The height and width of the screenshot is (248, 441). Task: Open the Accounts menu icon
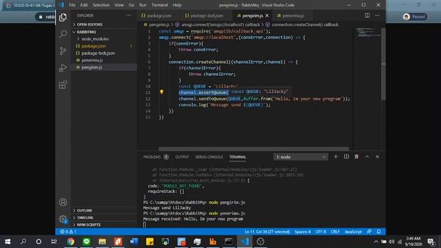tap(63, 202)
